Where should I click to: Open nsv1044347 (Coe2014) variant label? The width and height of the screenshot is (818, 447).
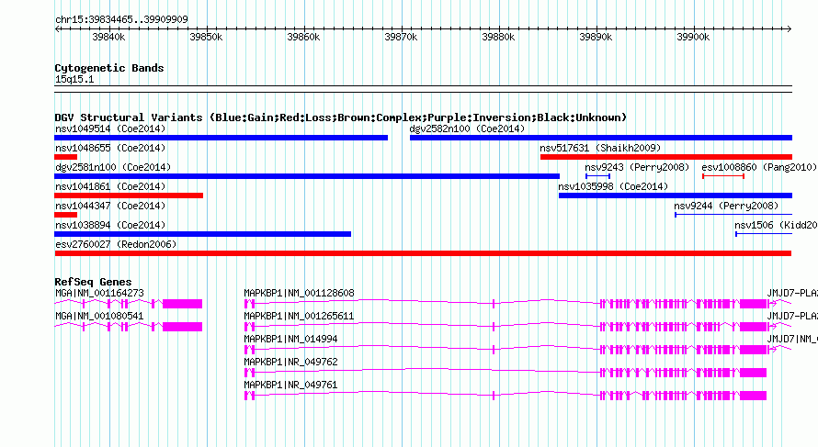(x=110, y=206)
